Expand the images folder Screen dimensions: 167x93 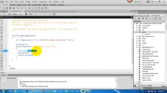137,43
